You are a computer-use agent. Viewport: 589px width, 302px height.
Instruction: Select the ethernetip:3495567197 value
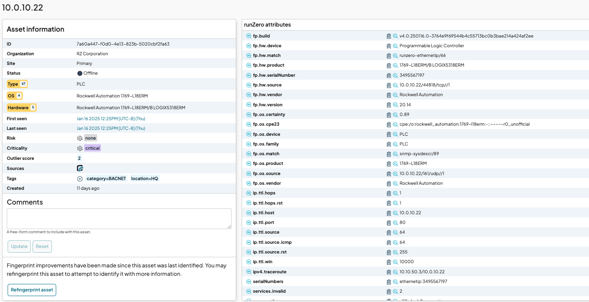(x=423, y=282)
